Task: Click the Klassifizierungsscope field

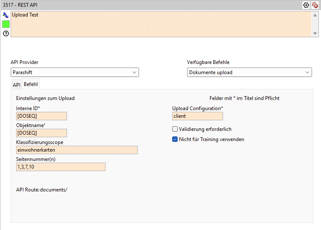Action: point(77,150)
